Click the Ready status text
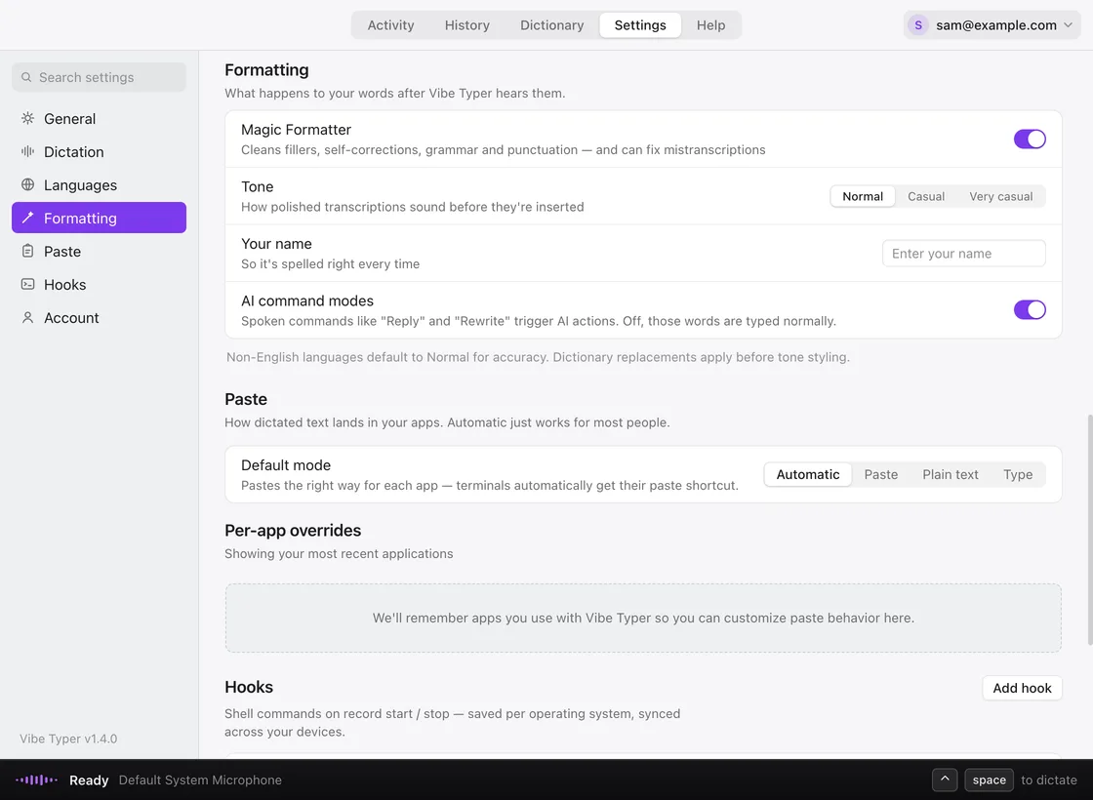 click(89, 780)
